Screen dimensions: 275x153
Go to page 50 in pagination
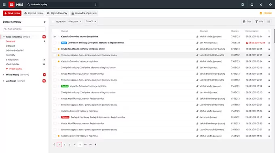click(90, 145)
